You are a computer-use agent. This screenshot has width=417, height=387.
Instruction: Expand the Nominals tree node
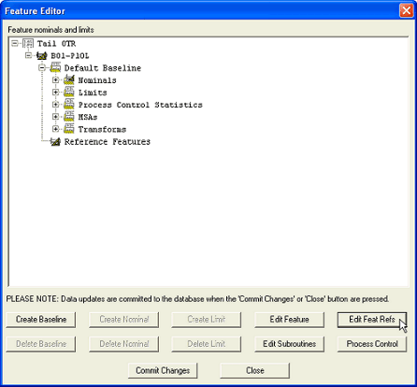(x=55, y=80)
